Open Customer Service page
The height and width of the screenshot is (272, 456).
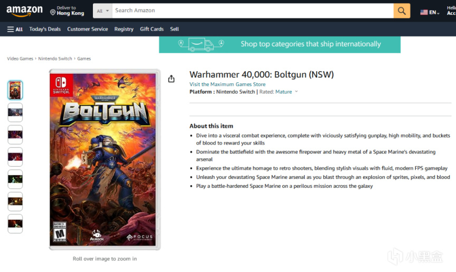pos(87,29)
